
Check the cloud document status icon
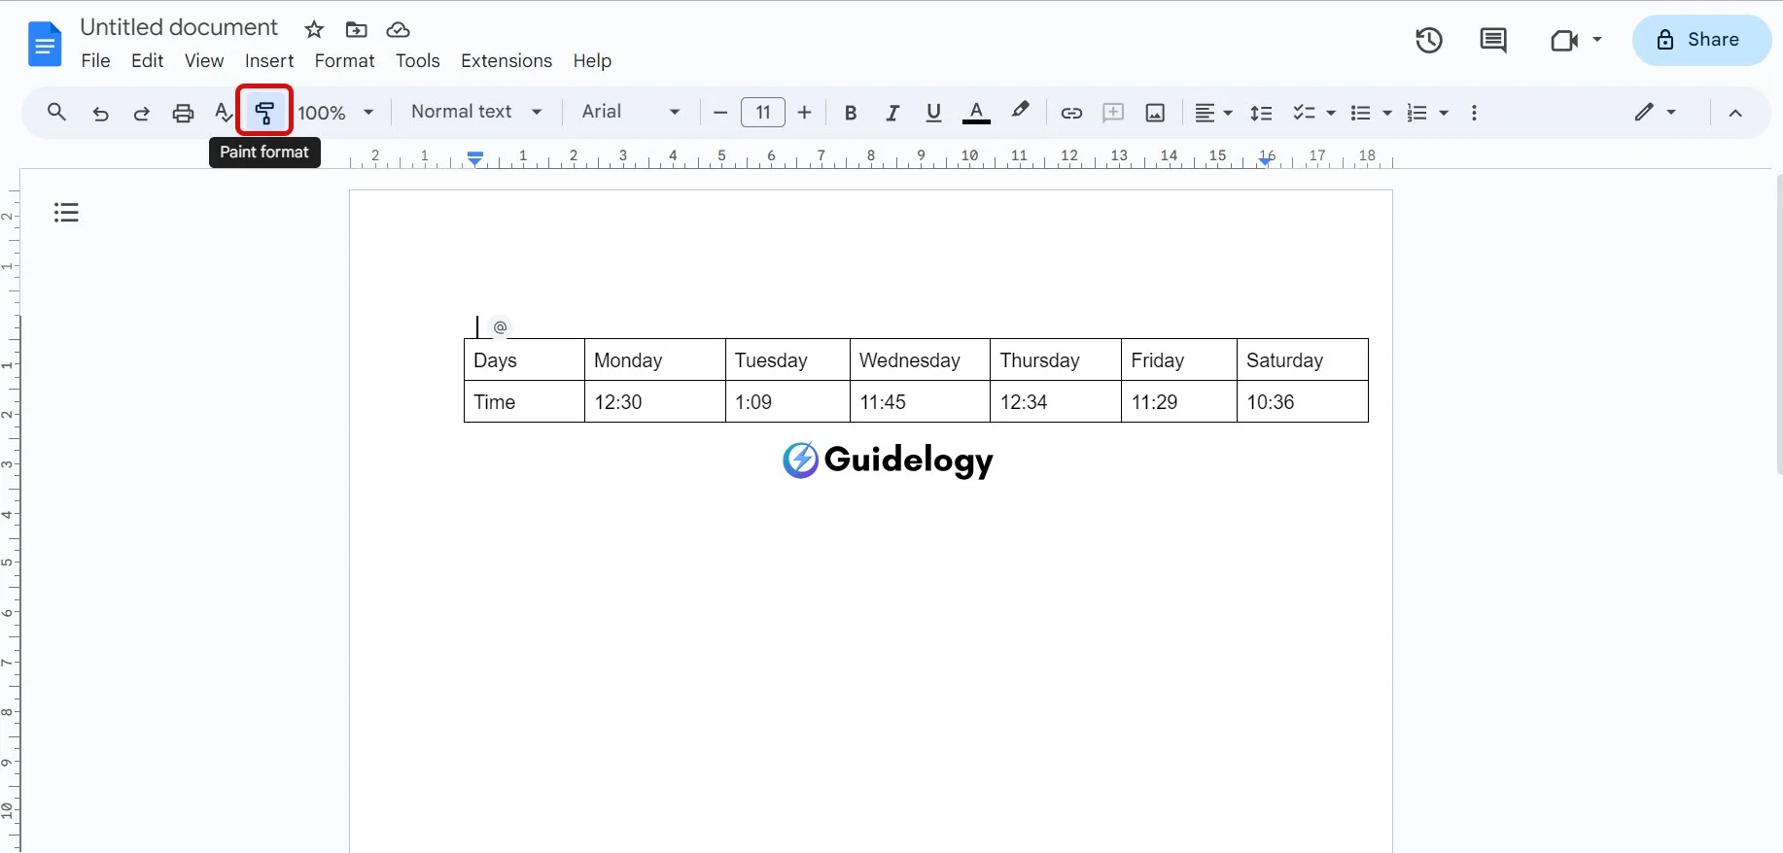click(x=399, y=29)
